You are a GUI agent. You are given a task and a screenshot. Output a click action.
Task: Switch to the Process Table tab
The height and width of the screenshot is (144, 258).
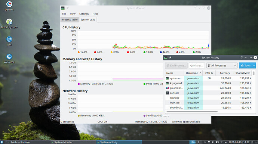point(70,19)
